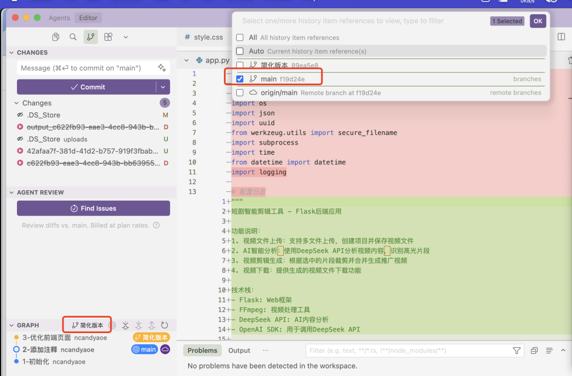Screen dimensions: 572x376
Task: Click the cloud icon beside origin/main
Action: click(253, 93)
